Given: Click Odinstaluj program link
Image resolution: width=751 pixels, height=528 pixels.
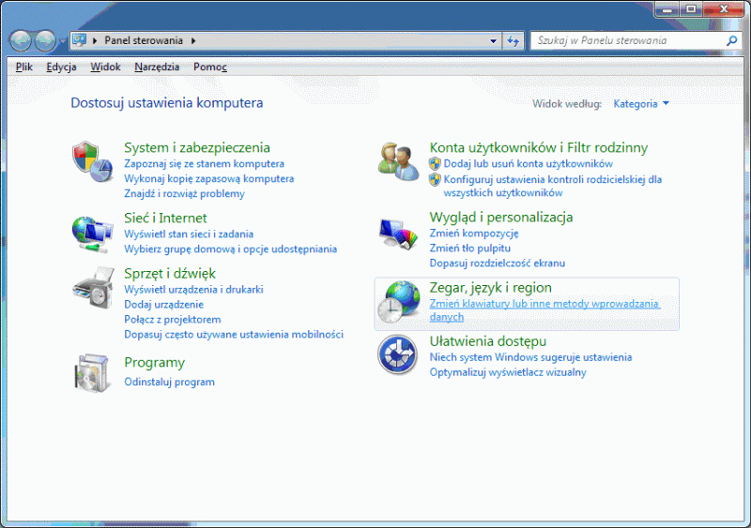Looking at the screenshot, I should (169, 382).
